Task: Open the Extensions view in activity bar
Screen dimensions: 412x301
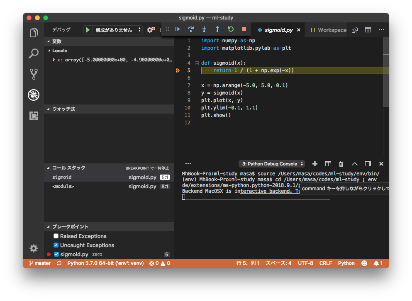Action: (x=34, y=116)
